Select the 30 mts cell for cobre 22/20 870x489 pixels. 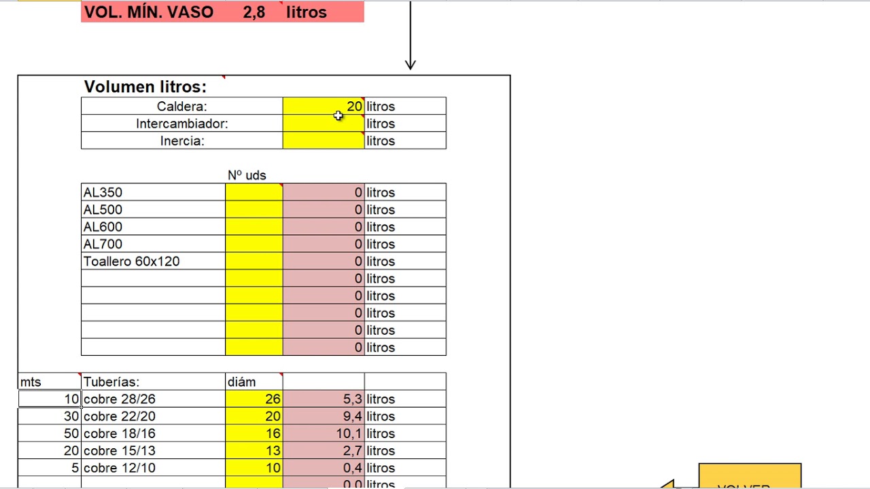point(50,416)
